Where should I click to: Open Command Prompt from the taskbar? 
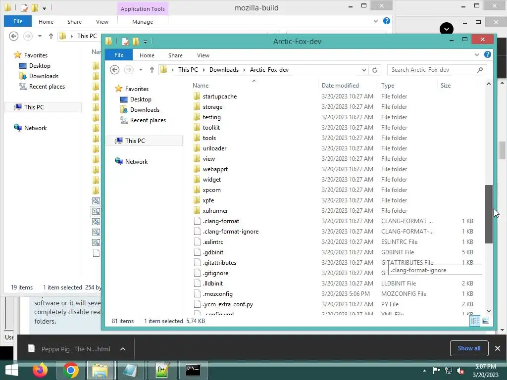(x=193, y=370)
